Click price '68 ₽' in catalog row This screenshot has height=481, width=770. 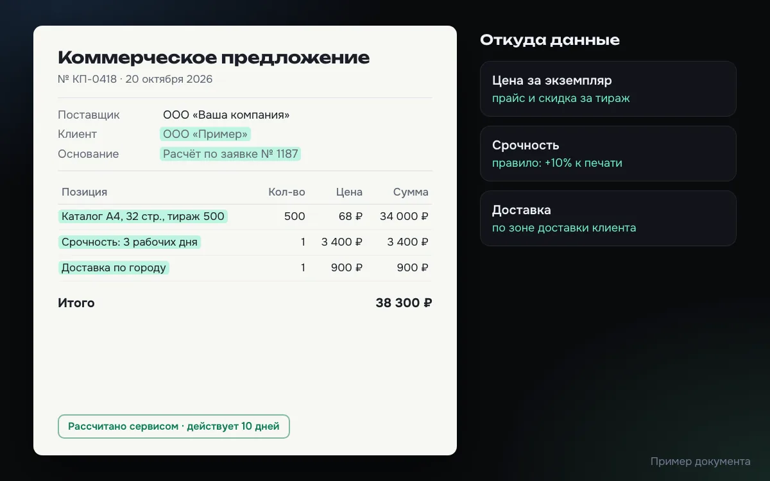350,216
